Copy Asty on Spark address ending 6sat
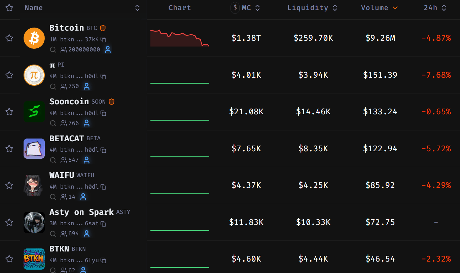Image resolution: width=460 pixels, height=273 pixels. pyautogui.click(x=104, y=224)
